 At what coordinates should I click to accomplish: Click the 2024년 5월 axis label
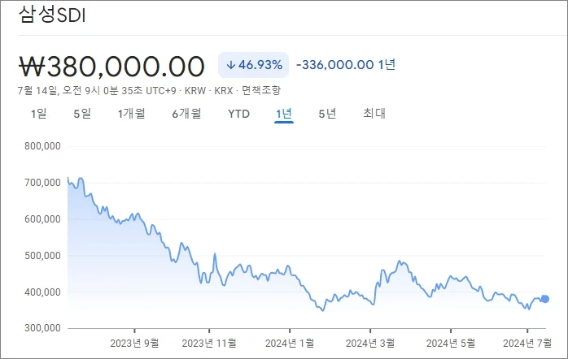coord(451,343)
